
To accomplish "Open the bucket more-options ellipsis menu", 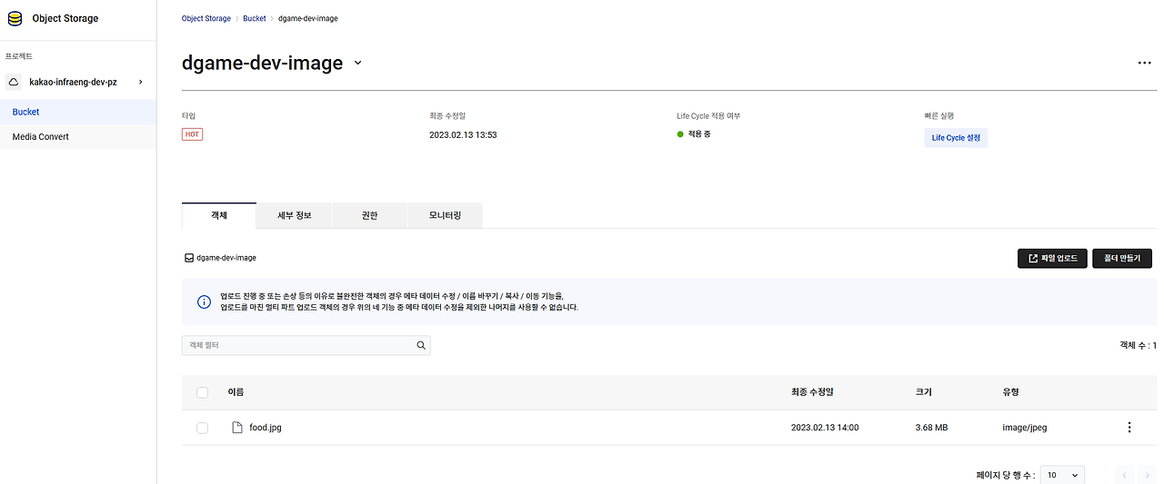I will (x=1145, y=63).
